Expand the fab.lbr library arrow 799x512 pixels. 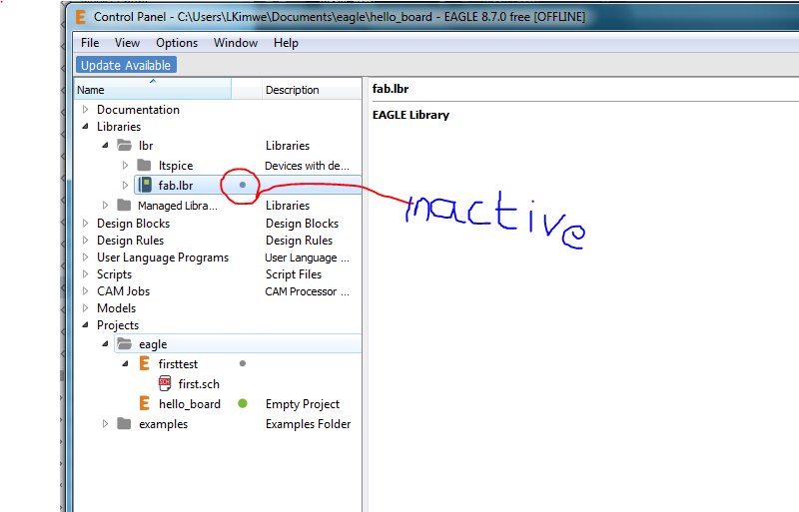point(126,185)
